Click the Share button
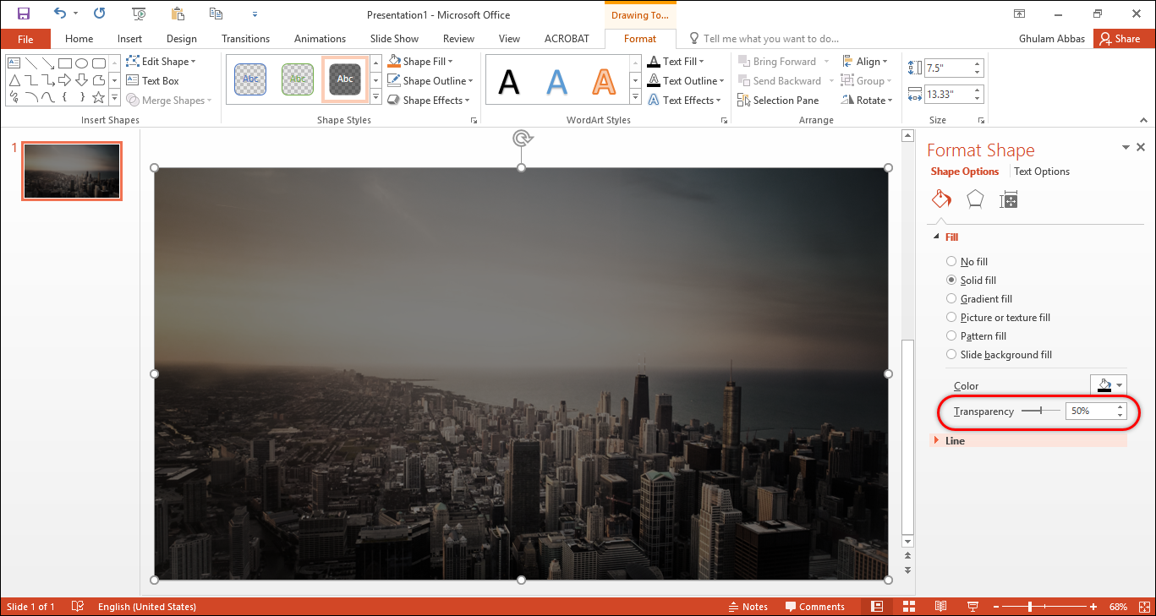 coord(1120,39)
